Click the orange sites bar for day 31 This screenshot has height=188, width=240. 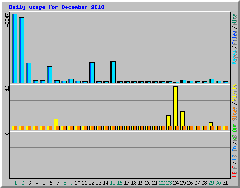(x=226, y=128)
